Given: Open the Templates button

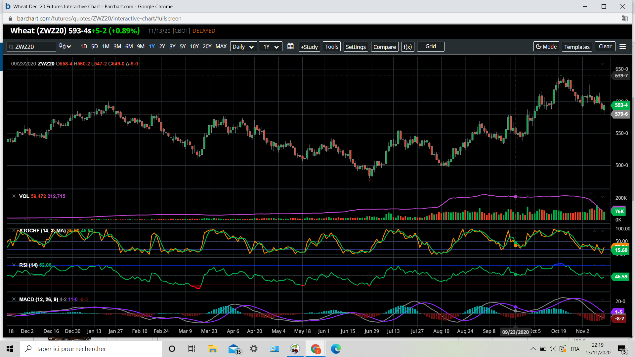Looking at the screenshot, I should point(577,47).
